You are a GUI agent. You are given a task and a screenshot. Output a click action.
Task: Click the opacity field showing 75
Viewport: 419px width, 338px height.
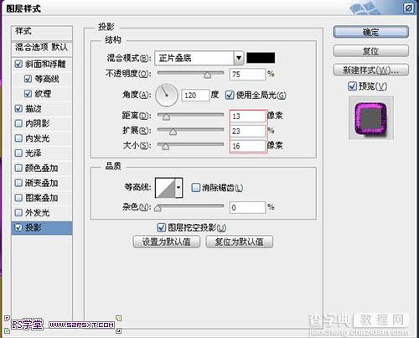point(247,75)
